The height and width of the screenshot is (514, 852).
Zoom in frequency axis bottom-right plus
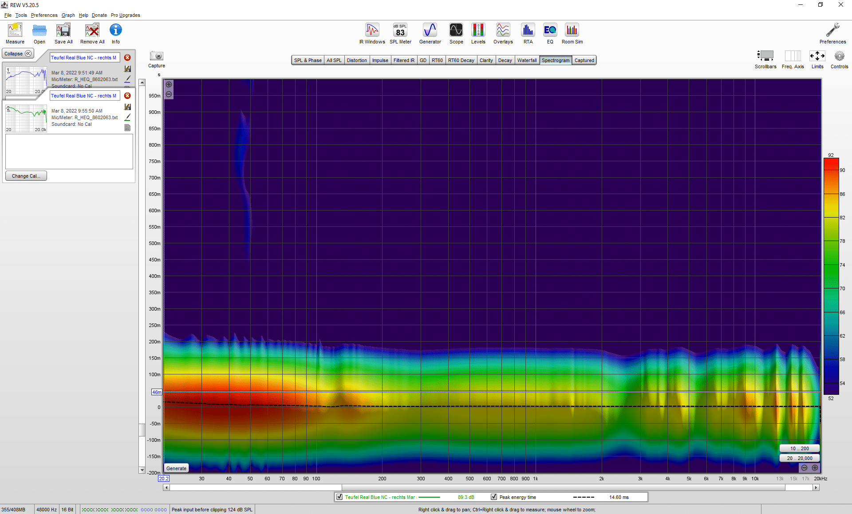(x=815, y=468)
